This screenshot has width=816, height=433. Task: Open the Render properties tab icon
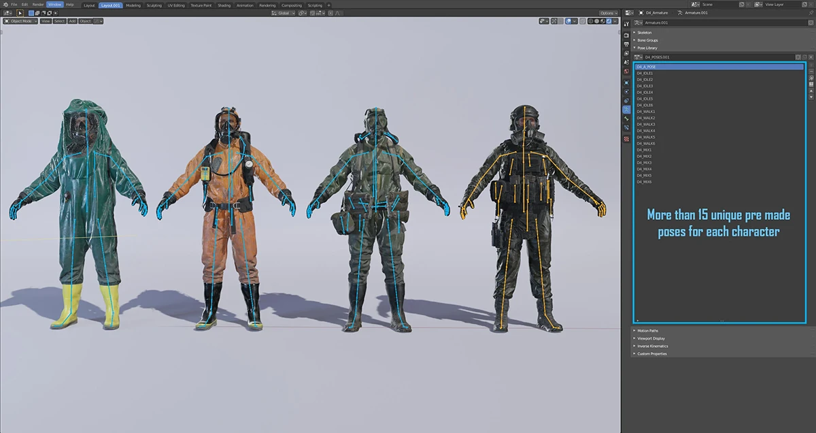626,35
